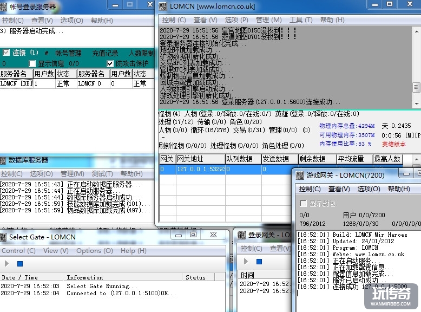This screenshot has width=421, height=312.
Task: Click 平均流量 column header
Action: click(354, 159)
